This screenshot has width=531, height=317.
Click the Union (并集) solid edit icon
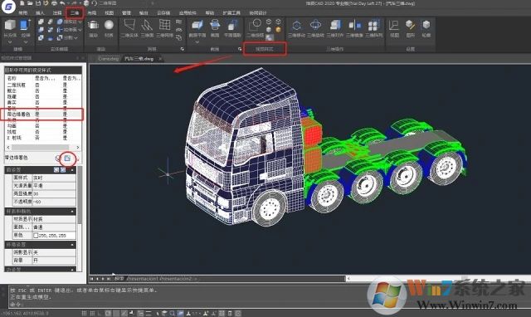(41, 22)
